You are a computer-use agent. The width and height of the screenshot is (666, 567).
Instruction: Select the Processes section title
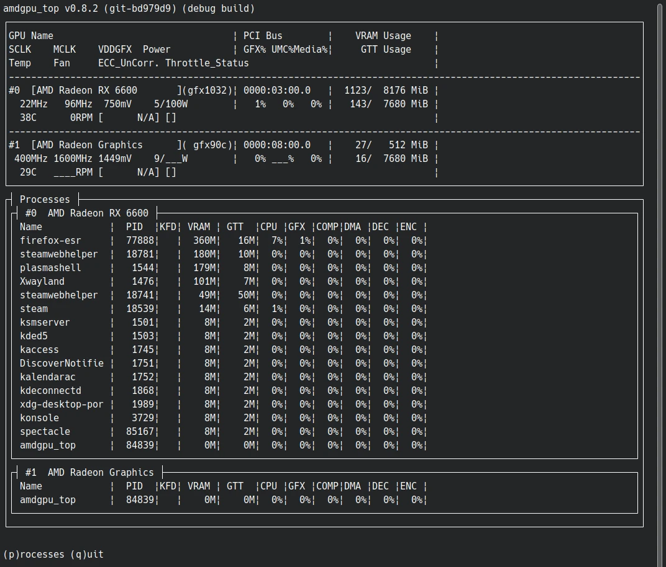45,199
